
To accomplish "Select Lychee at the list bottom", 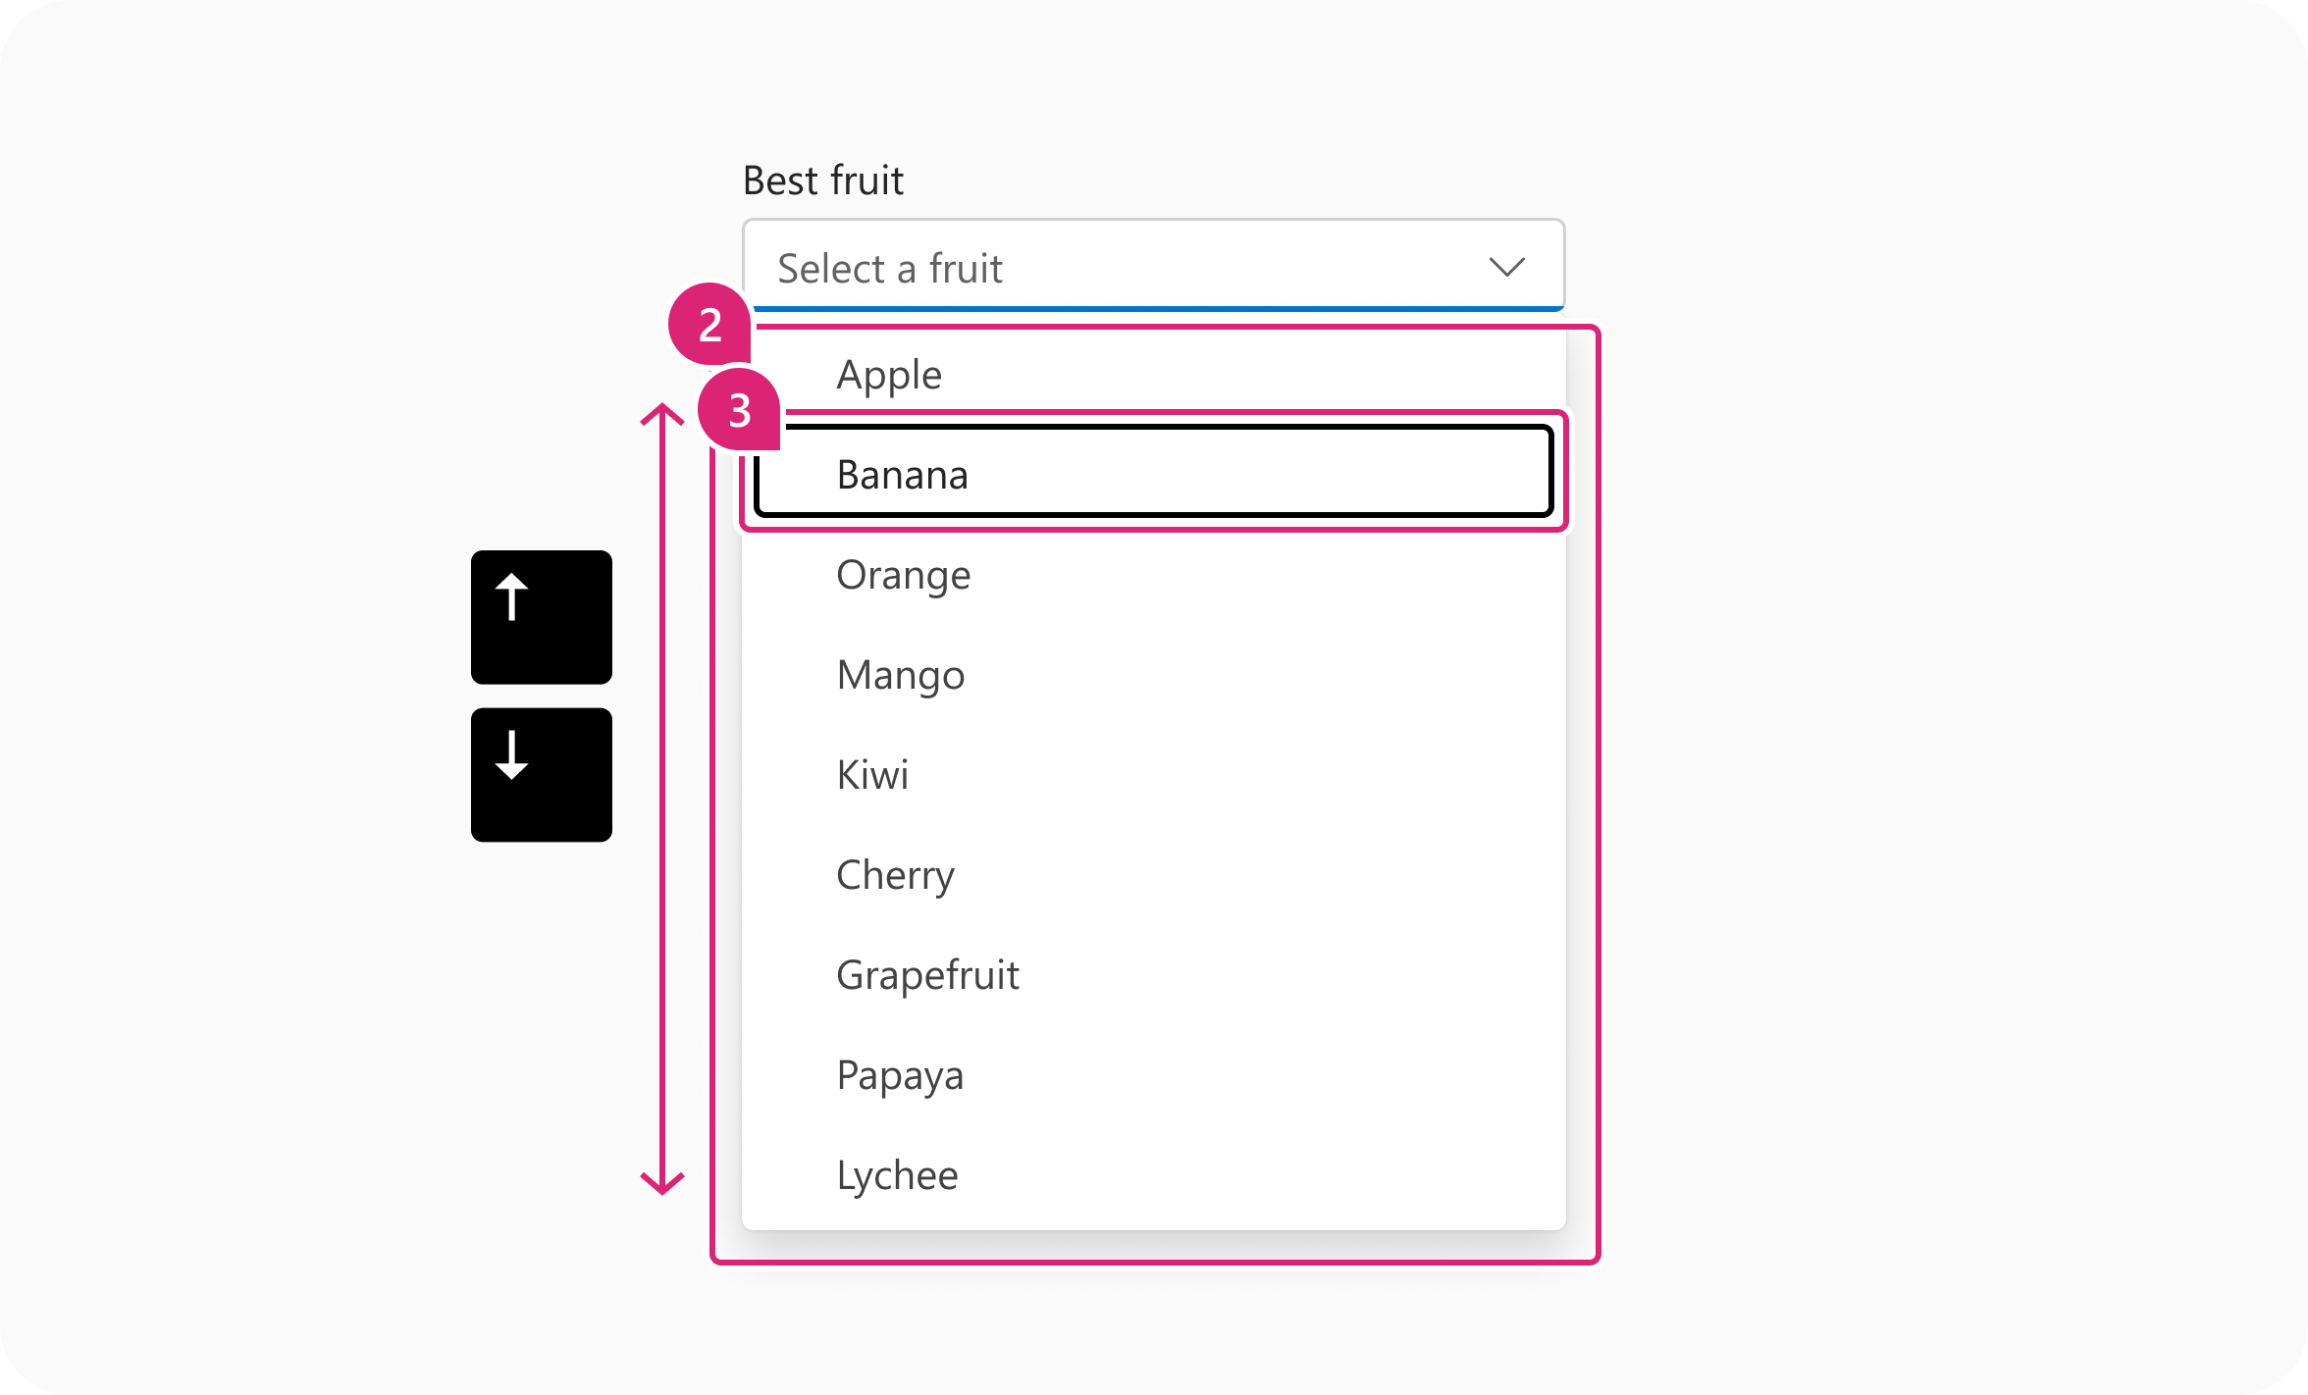I will 1154,1175.
